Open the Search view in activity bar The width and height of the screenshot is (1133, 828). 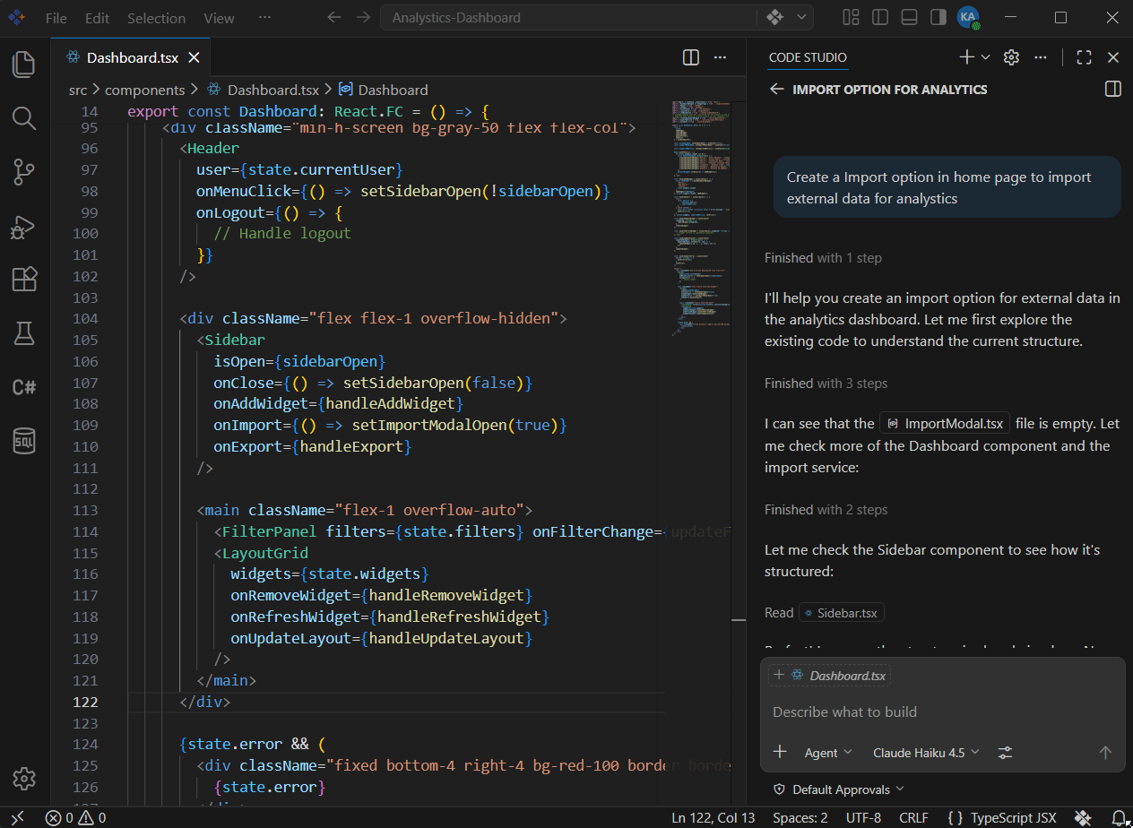(x=24, y=117)
